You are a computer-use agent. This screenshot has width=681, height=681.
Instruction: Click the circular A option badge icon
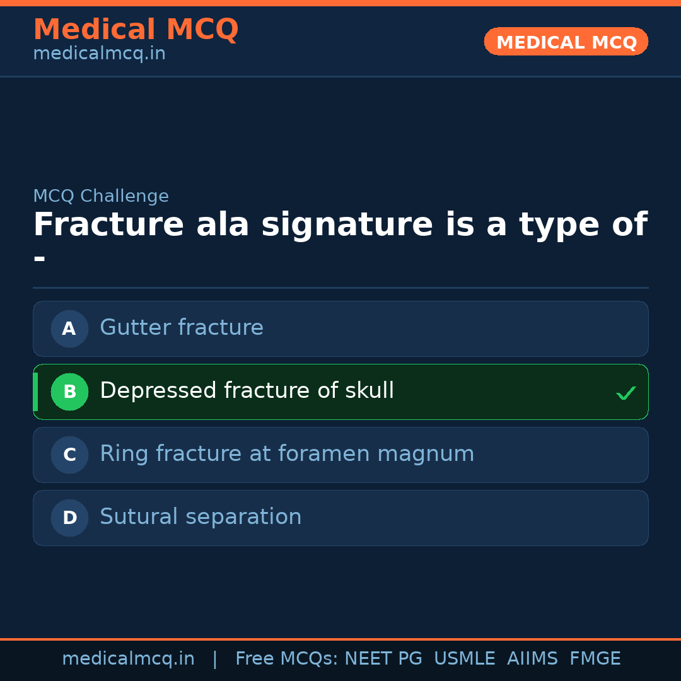point(69,329)
